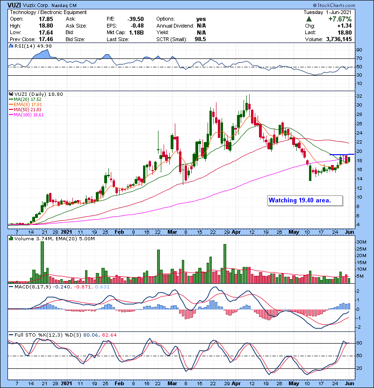Click the Volume panel bar icon
Screen dimensions: 374x388
tap(11, 238)
